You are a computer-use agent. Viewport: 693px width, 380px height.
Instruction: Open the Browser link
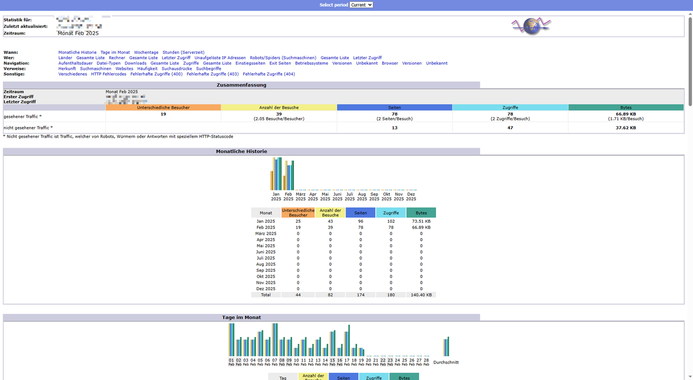pos(390,63)
